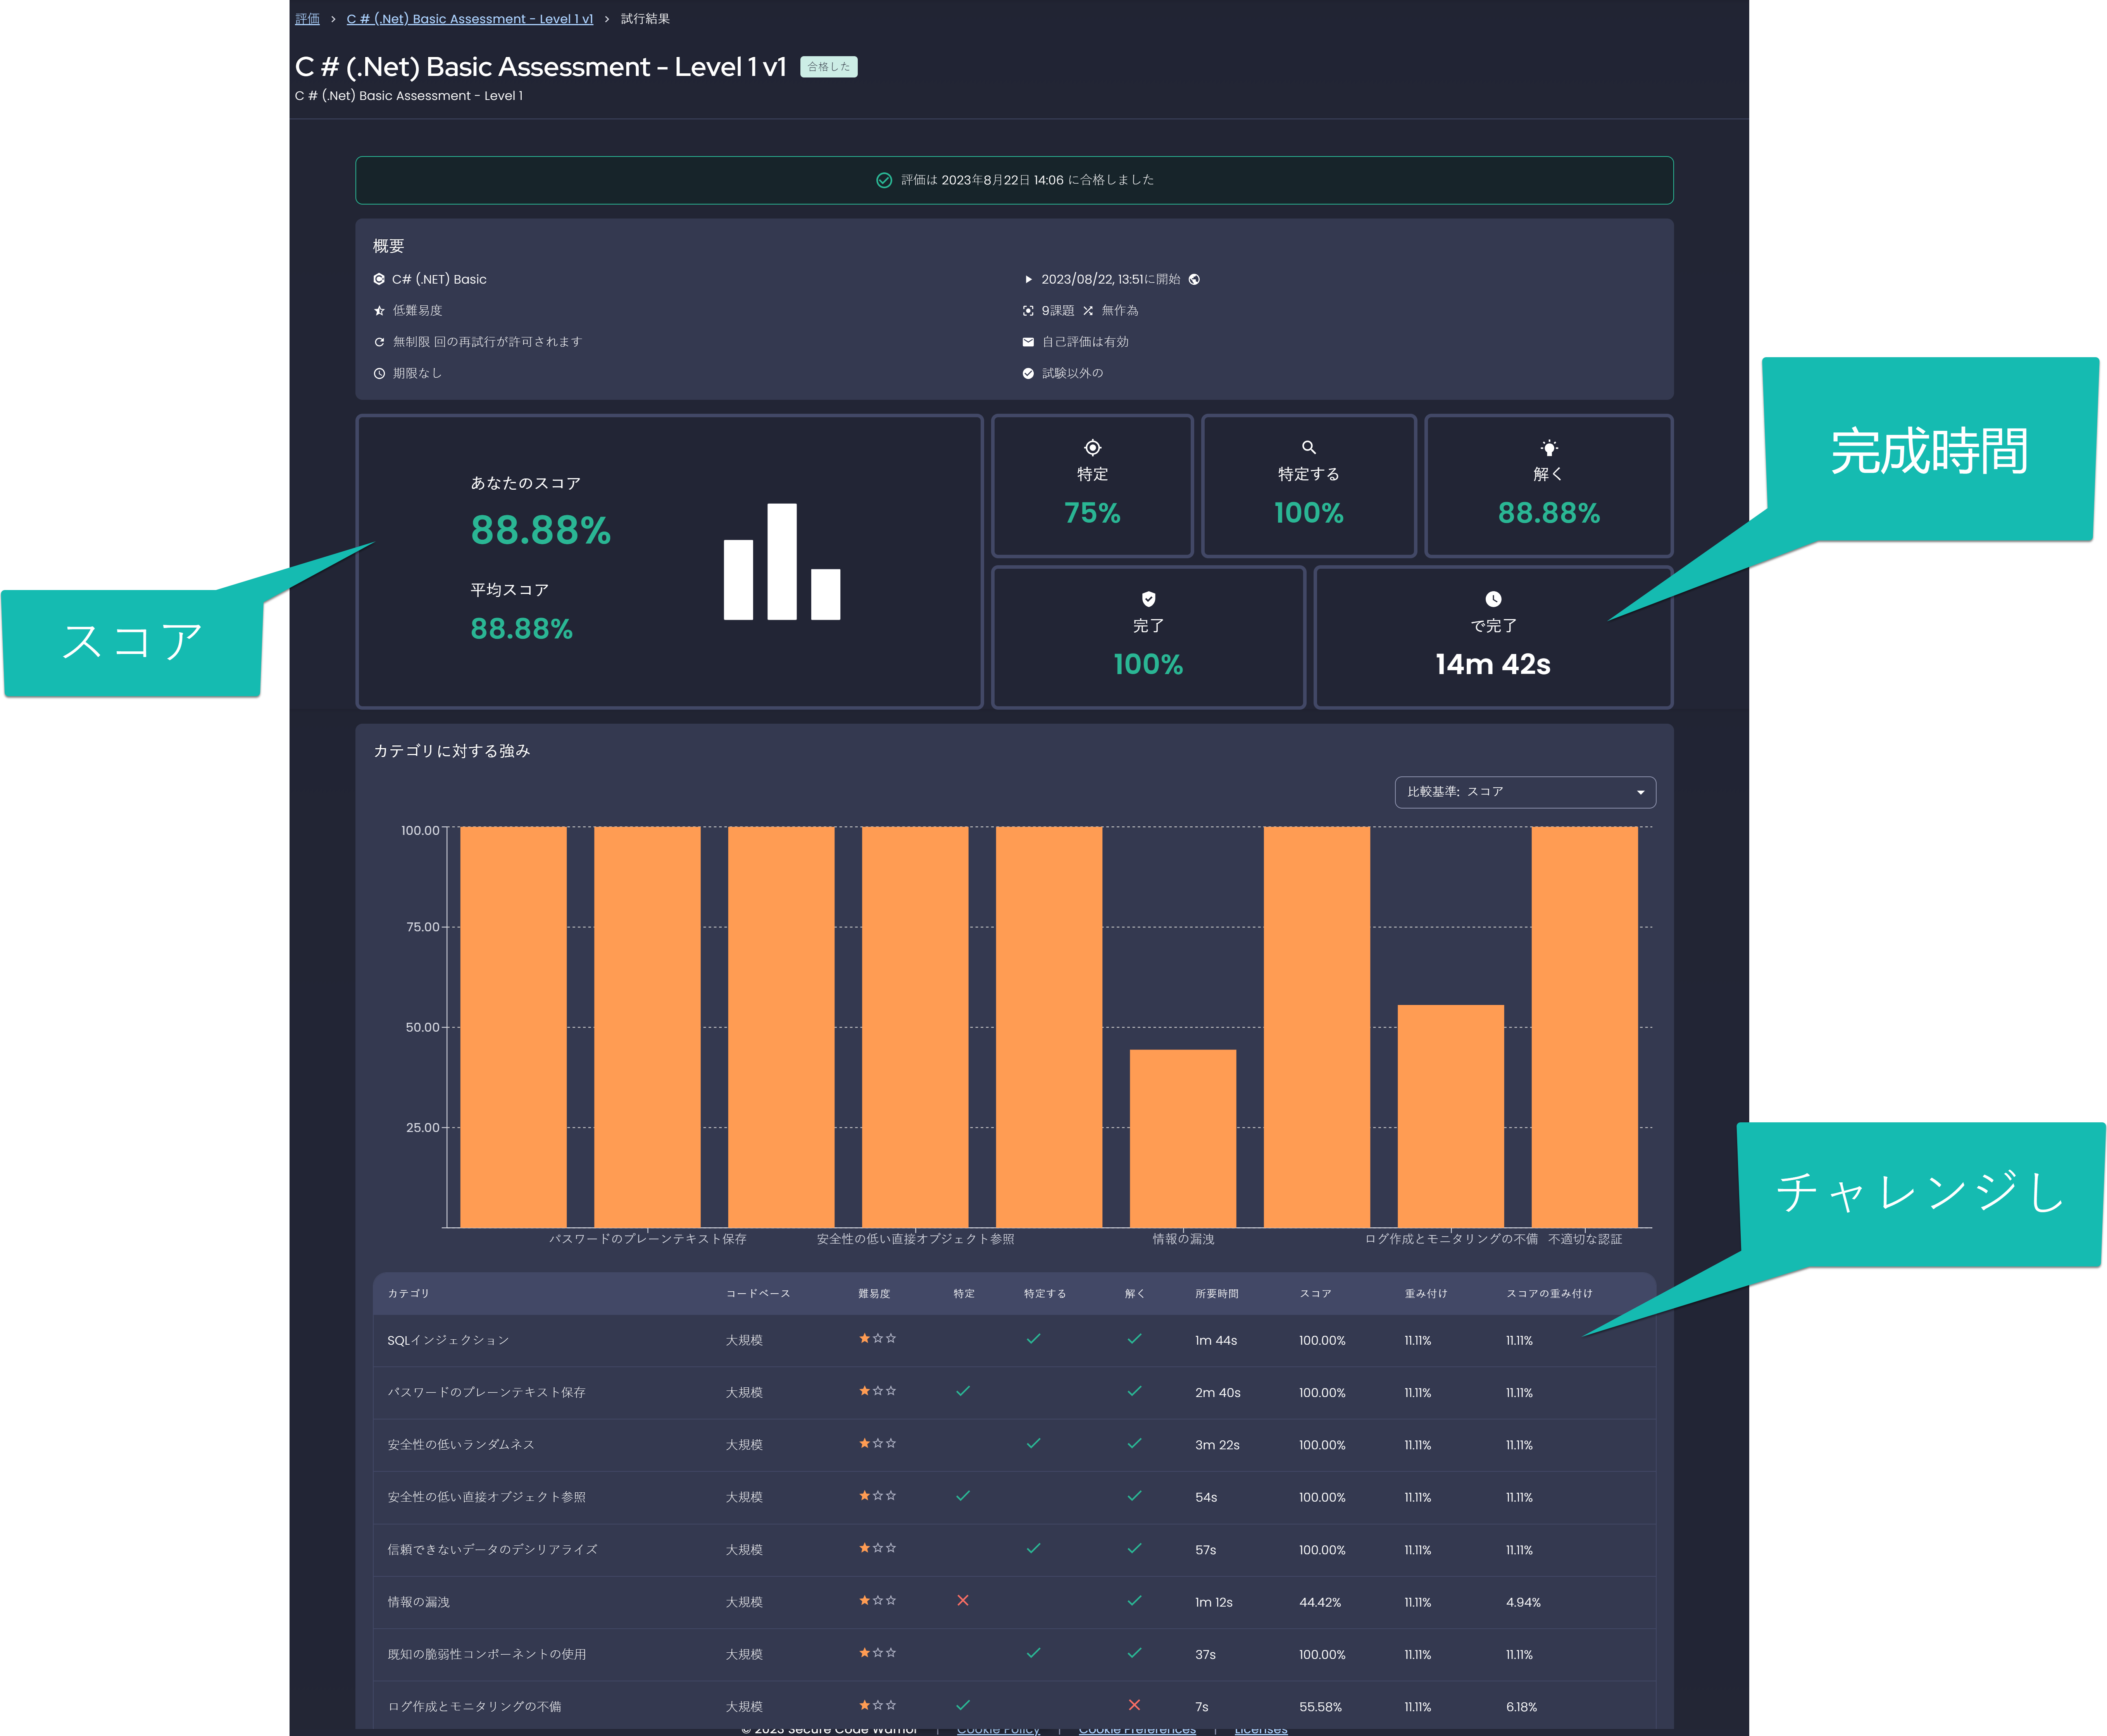This screenshot has width=2107, height=1736.
Task: Click the magnifier icon in the 特定する 100% card
Action: point(1309,447)
